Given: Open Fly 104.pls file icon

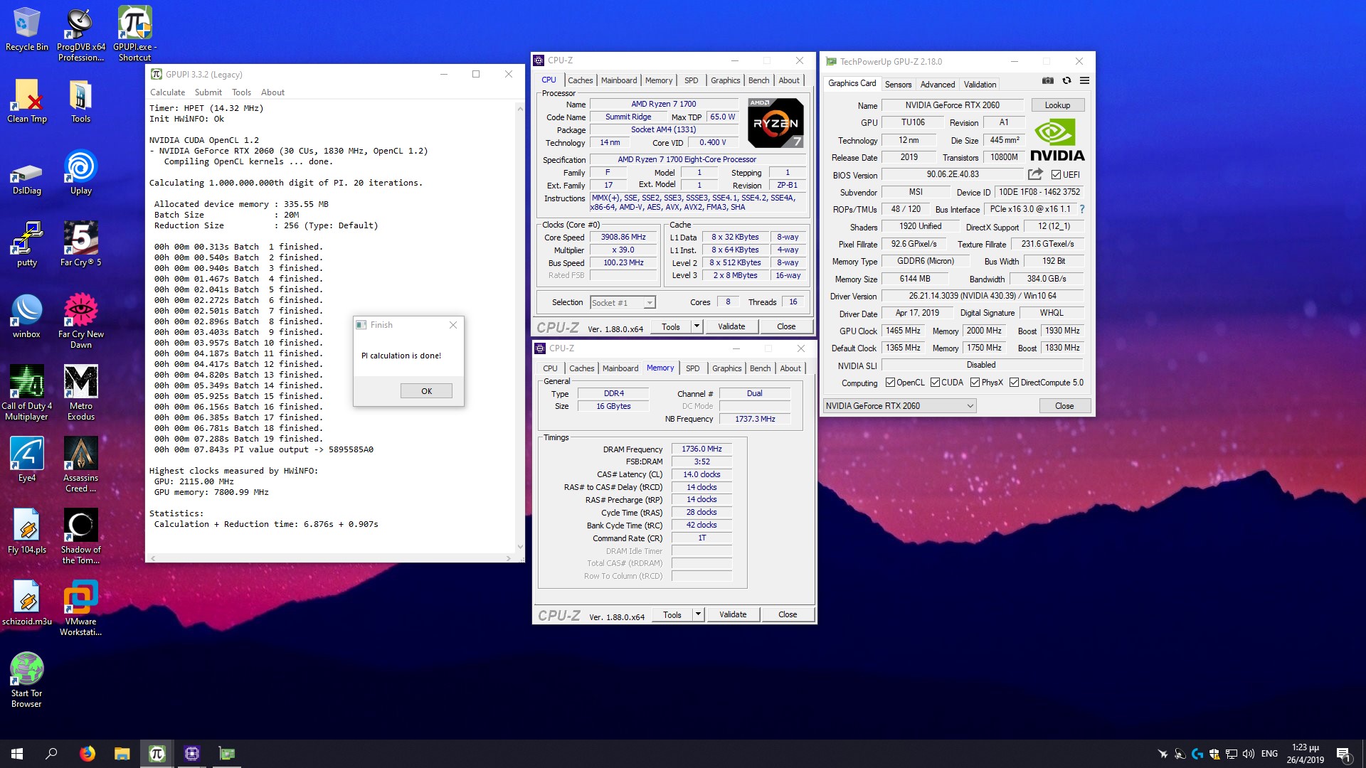Looking at the screenshot, I should (x=26, y=533).
